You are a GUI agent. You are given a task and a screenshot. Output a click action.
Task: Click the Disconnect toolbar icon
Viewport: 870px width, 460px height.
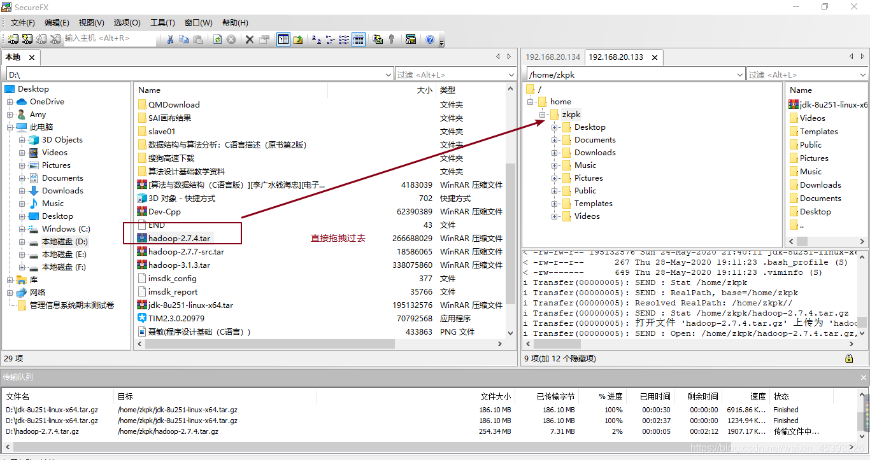click(x=55, y=39)
